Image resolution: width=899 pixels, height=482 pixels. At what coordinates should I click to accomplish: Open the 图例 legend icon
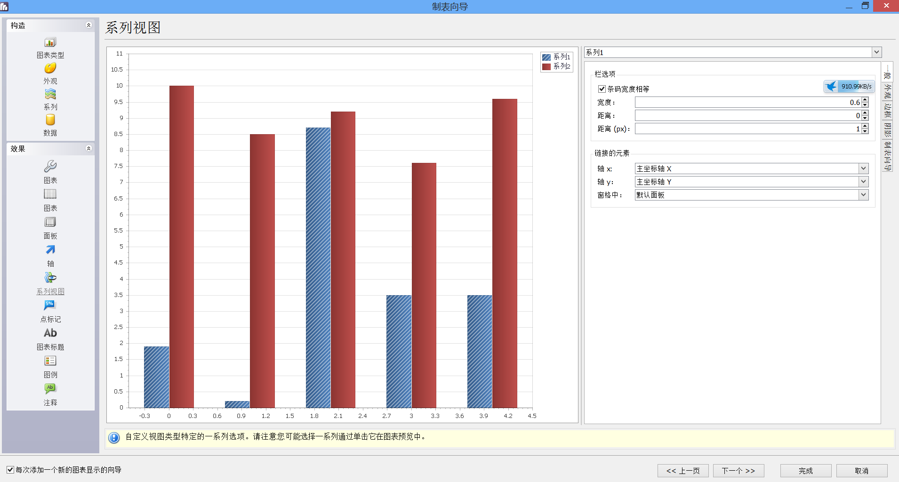pyautogui.click(x=50, y=361)
